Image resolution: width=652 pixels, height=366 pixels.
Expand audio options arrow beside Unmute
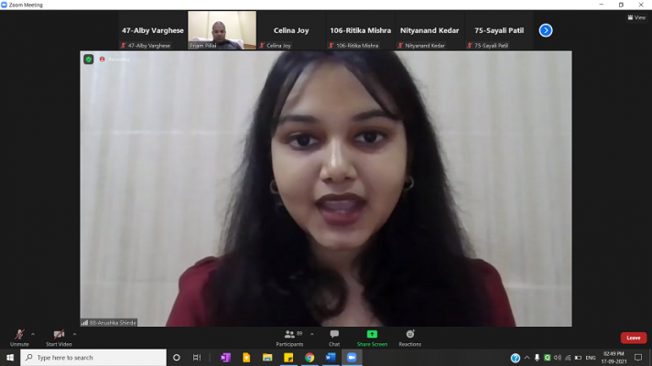point(33,333)
